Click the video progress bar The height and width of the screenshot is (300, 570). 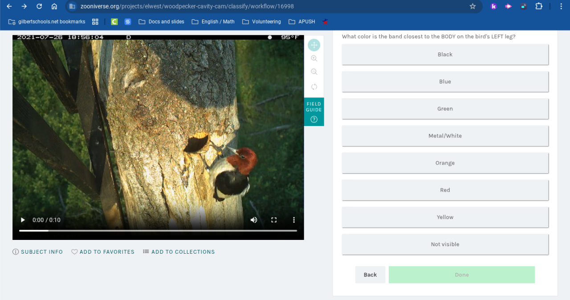158,231
